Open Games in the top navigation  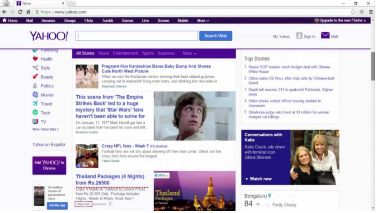point(127,21)
